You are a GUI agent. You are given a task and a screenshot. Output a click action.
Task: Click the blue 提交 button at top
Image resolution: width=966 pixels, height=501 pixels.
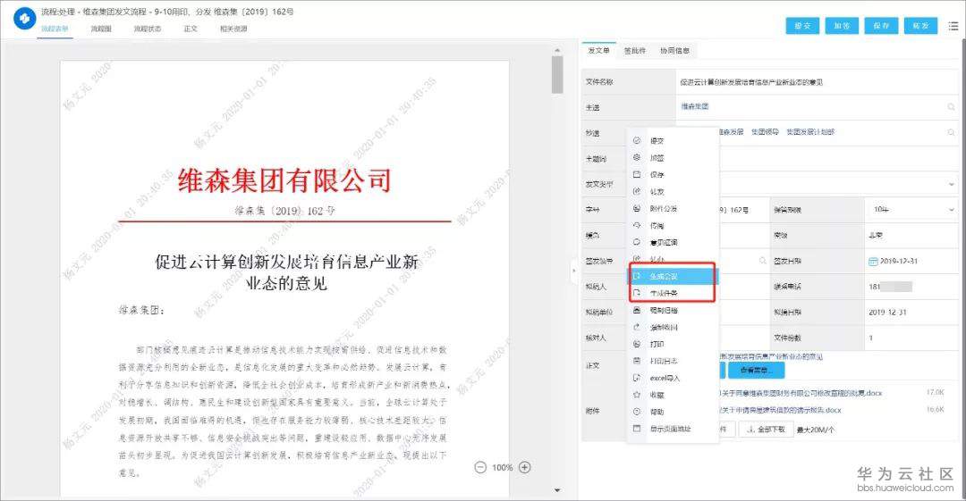[x=802, y=26]
